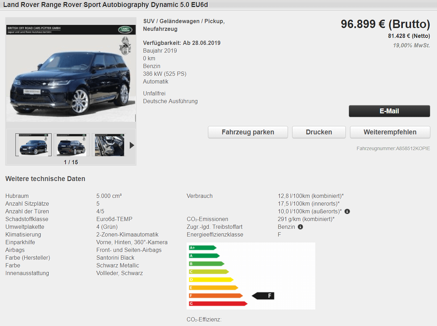
Task: Click the Energieeffizienzklasse label
Action: pos(215,235)
